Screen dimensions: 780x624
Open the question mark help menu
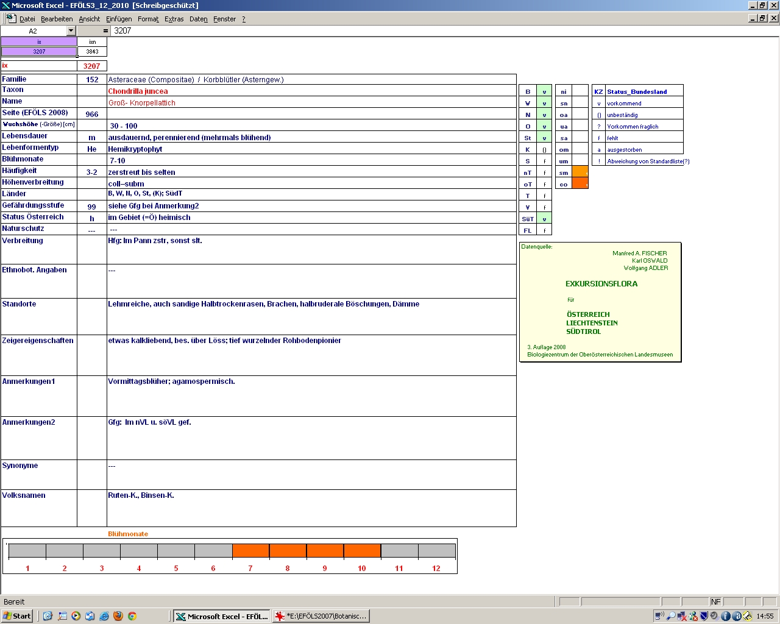[x=244, y=19]
